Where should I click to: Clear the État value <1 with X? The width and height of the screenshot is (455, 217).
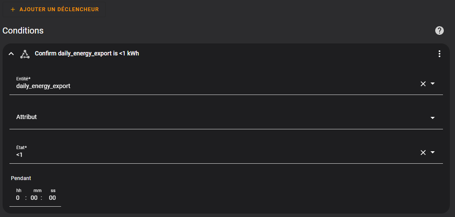(423, 153)
